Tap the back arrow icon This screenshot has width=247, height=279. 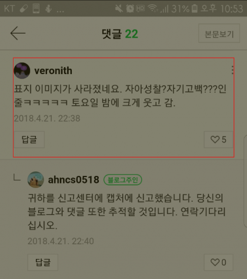[18, 34]
